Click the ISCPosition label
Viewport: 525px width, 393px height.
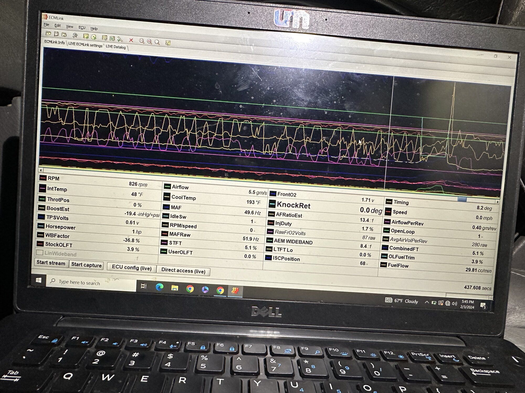[286, 259]
